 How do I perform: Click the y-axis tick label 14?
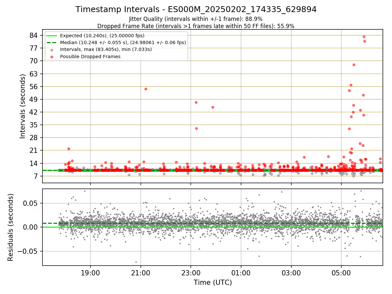pyautogui.click(x=34, y=163)
